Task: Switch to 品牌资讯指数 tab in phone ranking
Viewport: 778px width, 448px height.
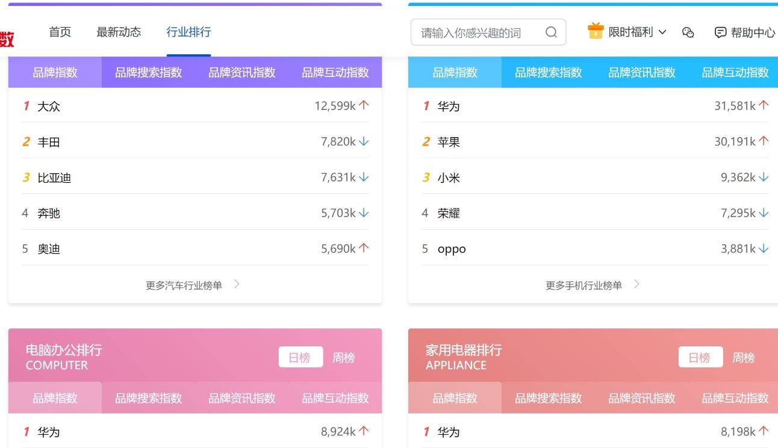Action: coord(641,73)
